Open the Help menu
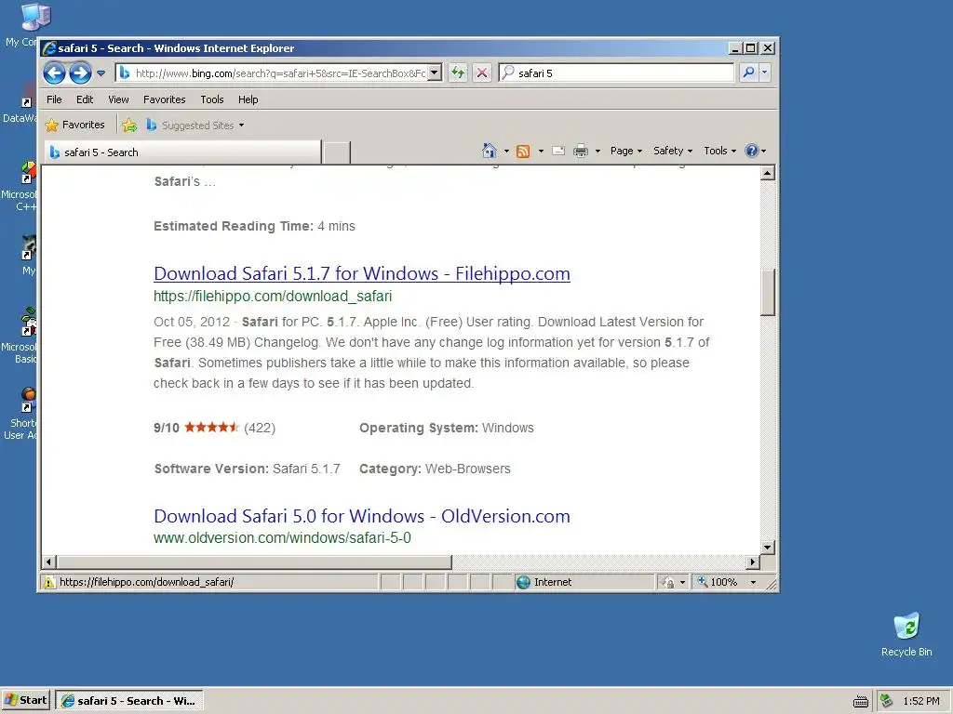 point(248,99)
